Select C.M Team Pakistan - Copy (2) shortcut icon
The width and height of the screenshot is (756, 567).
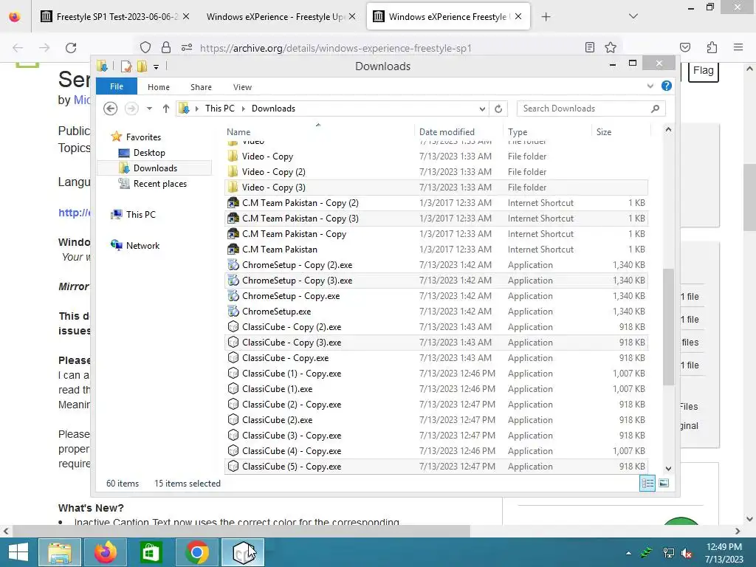(x=233, y=203)
